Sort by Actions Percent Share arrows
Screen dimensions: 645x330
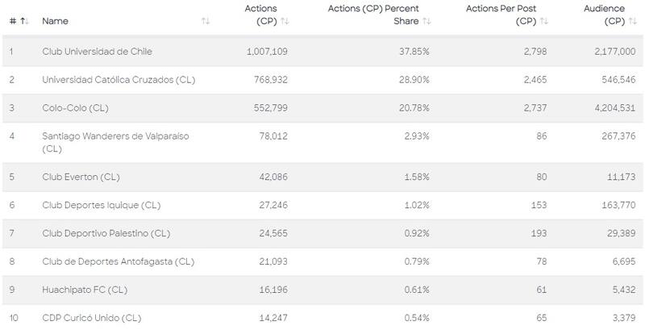[427, 21]
